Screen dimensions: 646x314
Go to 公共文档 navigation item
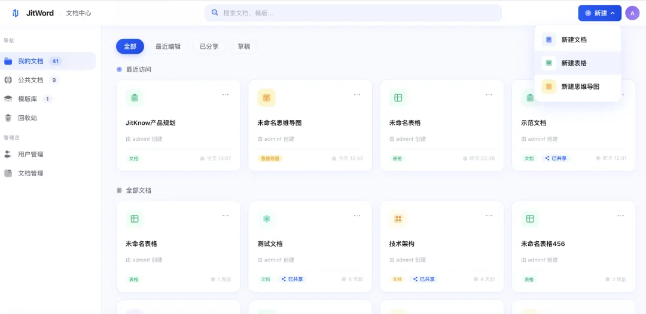point(48,80)
